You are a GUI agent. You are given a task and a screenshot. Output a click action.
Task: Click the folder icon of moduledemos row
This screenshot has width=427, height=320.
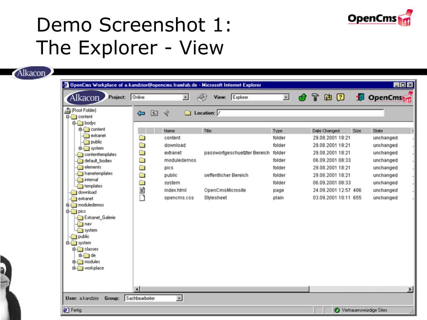pos(142,160)
